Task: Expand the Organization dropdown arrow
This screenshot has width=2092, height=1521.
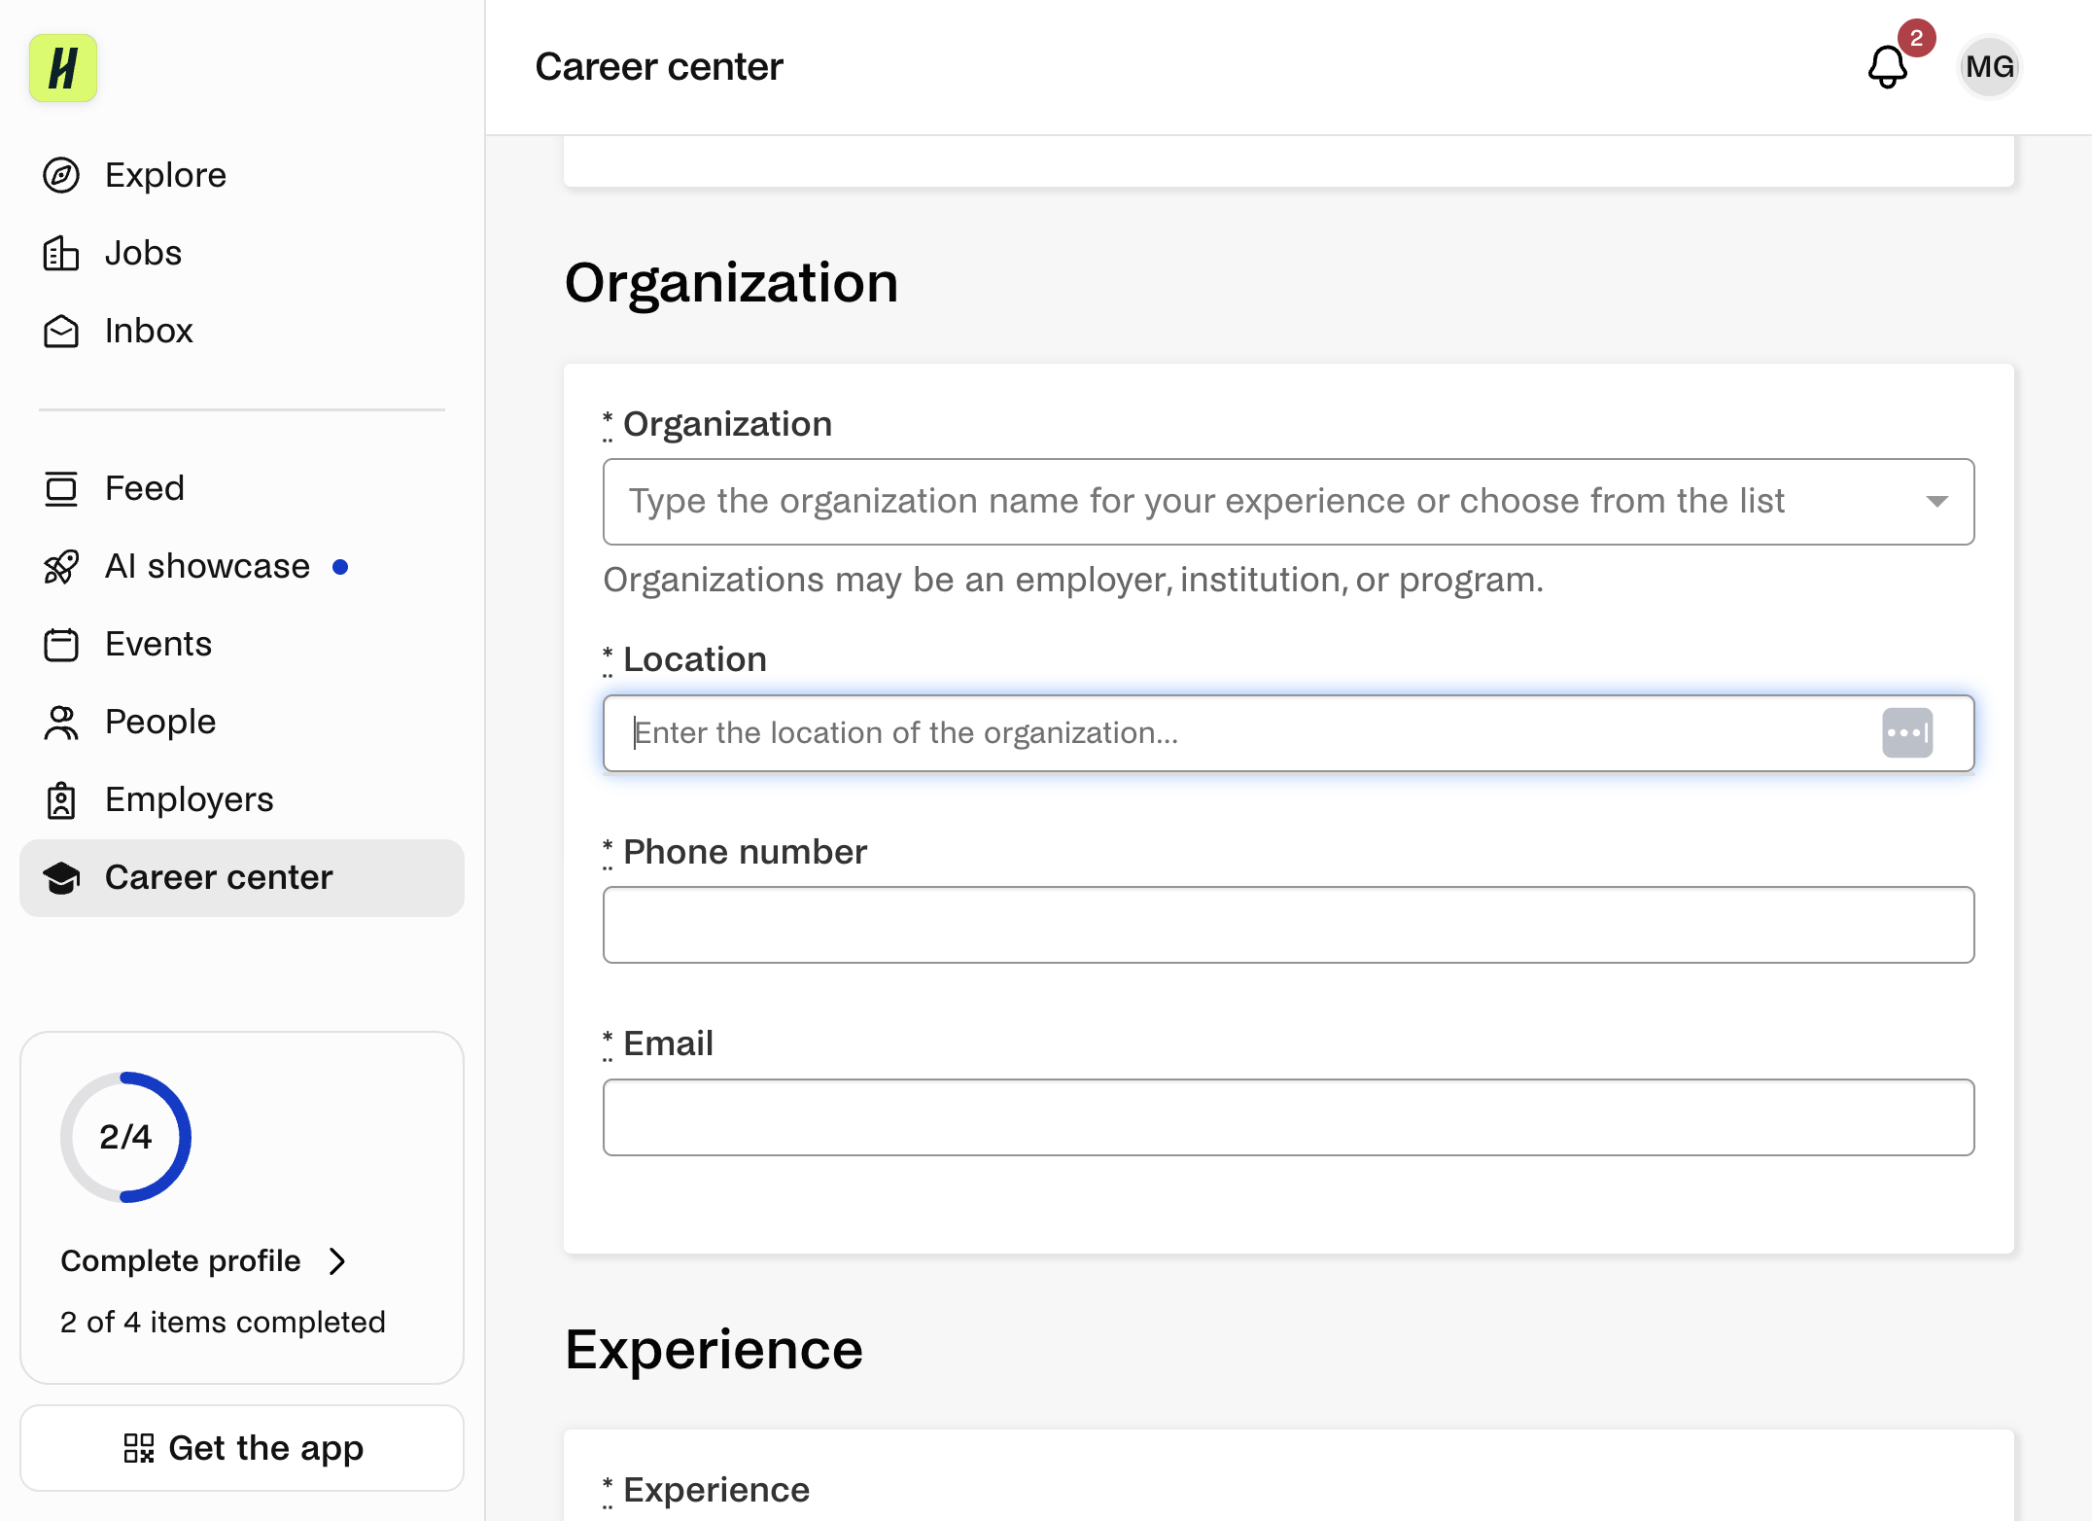Action: pos(1936,502)
